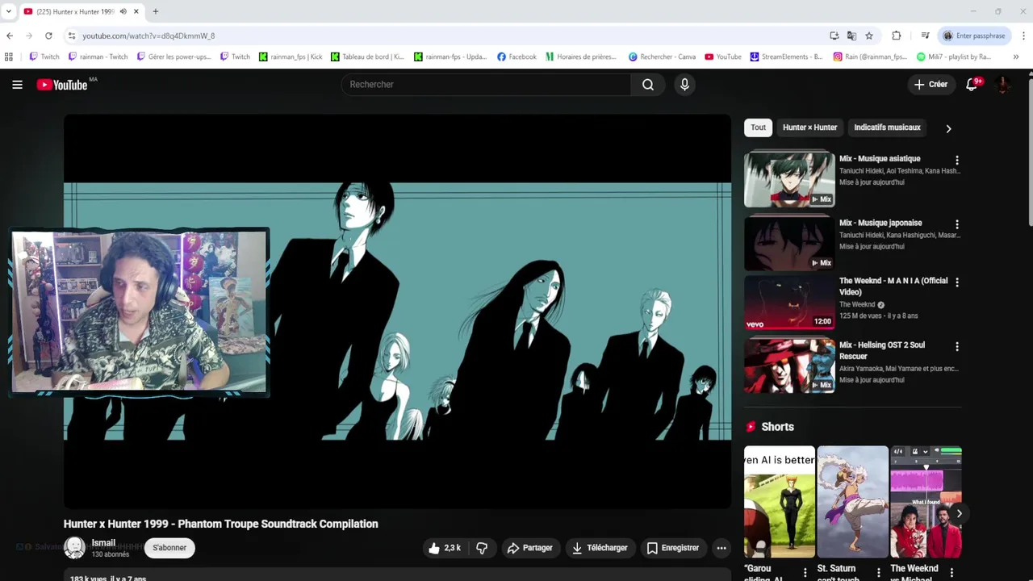Click the search magnifier button
This screenshot has height=581, width=1033.
tap(648, 85)
